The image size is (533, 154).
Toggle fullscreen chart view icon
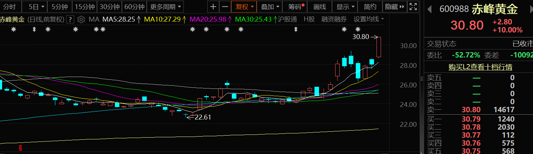click(414, 6)
